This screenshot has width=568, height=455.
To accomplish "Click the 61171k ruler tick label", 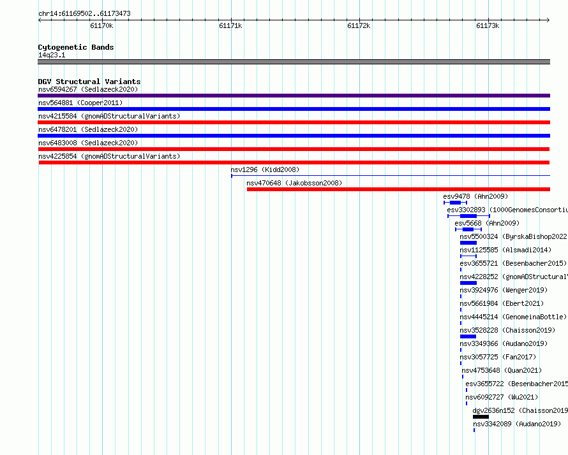I will (230, 25).
